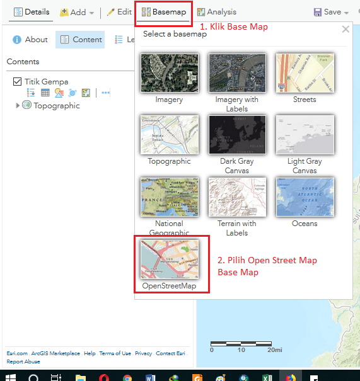Switch to the Content tab
The image size is (360, 381).
80,40
